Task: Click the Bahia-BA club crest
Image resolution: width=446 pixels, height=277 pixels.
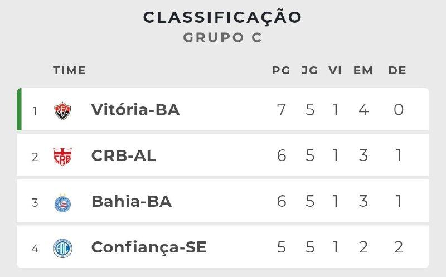Action: pos(62,202)
